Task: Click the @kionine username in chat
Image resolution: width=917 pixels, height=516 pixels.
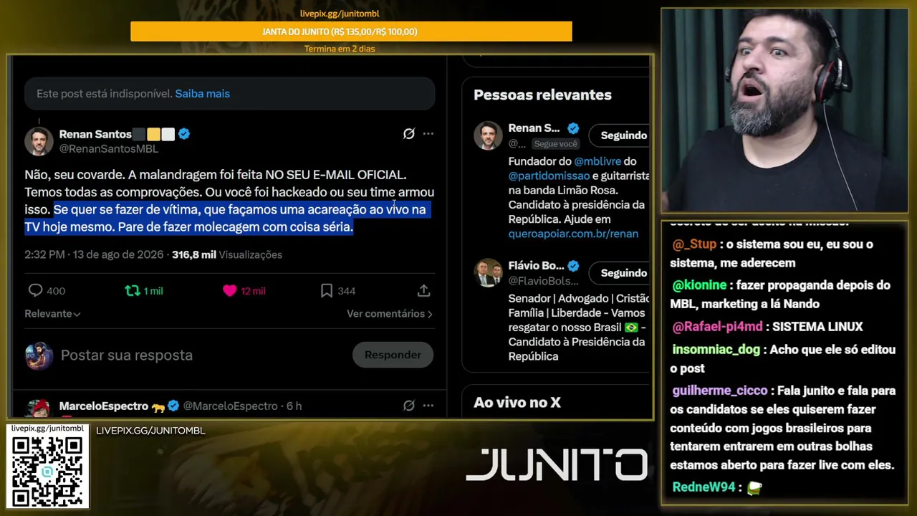Action: pos(699,285)
